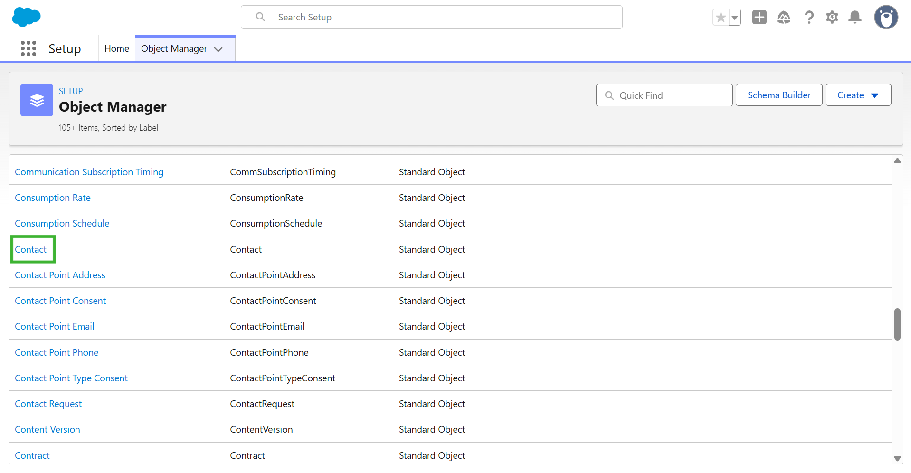The width and height of the screenshot is (911, 473).
Task: Click API name ConsumptionRate
Action: 266,198
